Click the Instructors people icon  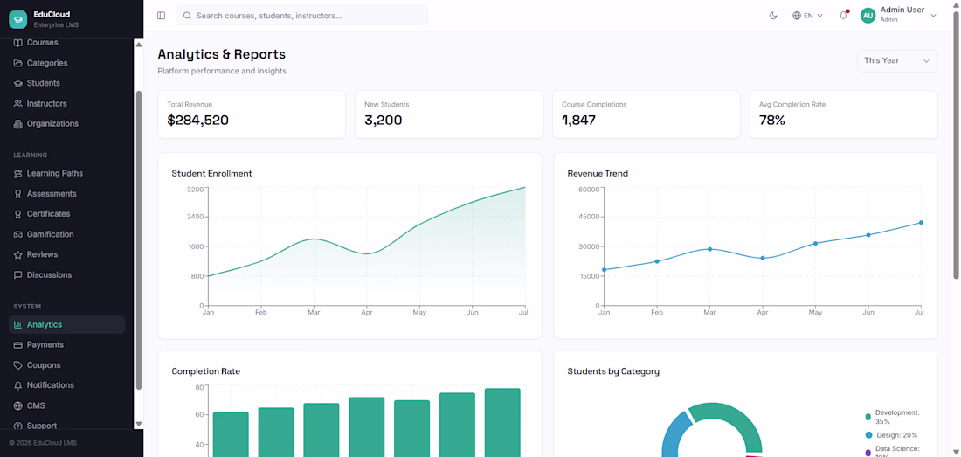pyautogui.click(x=17, y=103)
